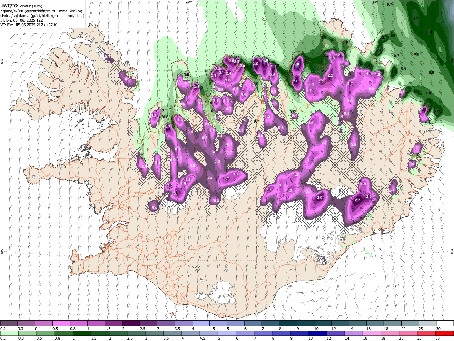Click the 'IT: þri. 03. 06. 2025 12Z' line

22,20
